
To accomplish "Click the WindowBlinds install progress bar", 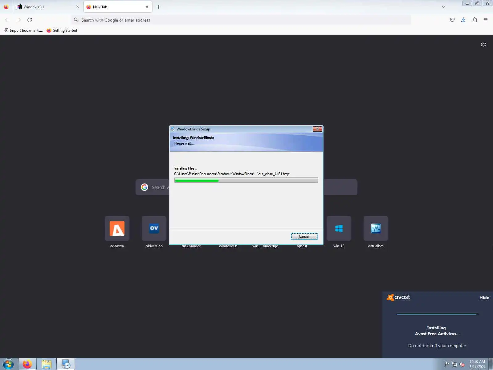I will coord(246,180).
